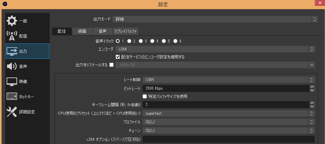325x144 pixels.
Task: Switch to the 配信 output tab
Action: pyautogui.click(x=62, y=31)
